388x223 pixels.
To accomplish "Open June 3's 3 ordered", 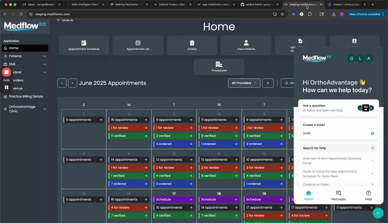I will [x=174, y=144].
